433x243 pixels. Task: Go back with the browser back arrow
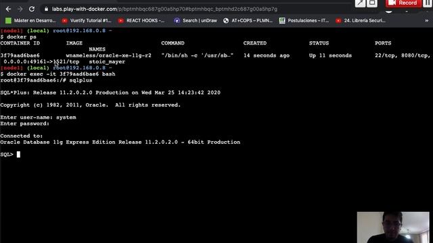click(8, 9)
